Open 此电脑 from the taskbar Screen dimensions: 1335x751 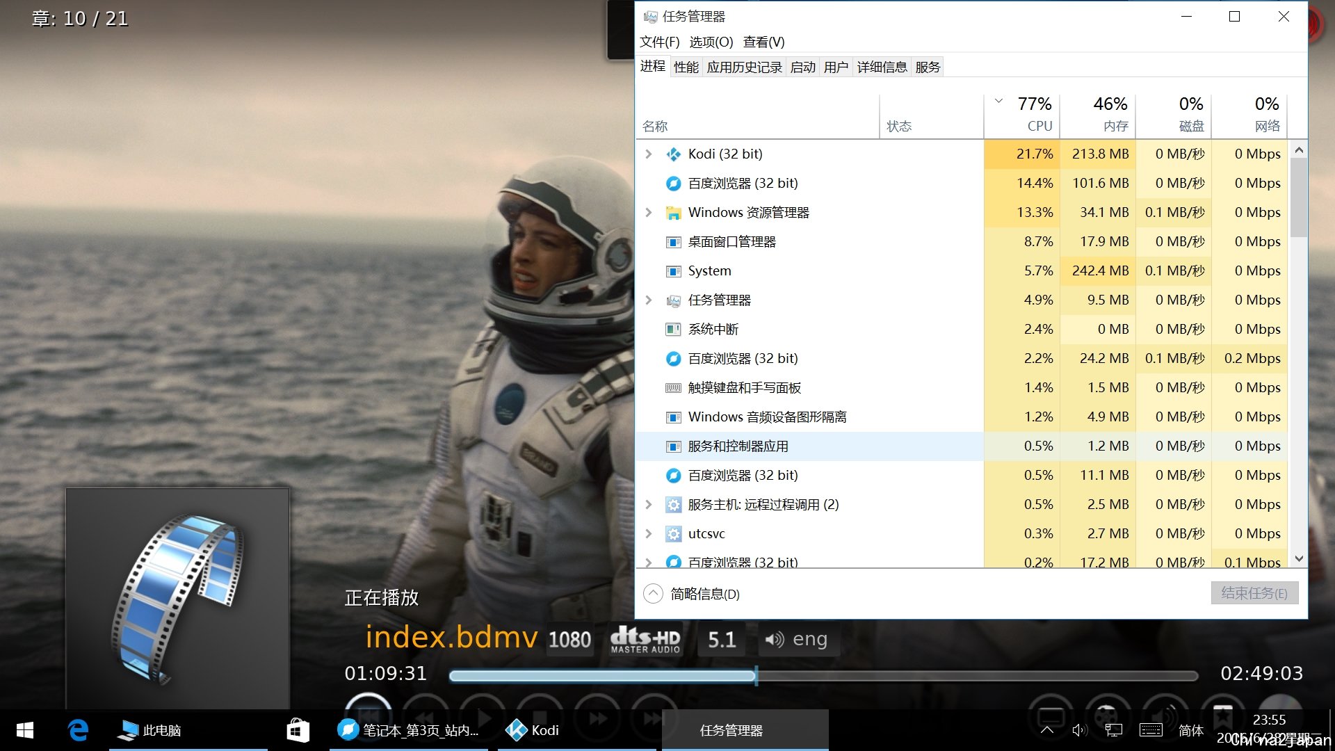pos(188,730)
